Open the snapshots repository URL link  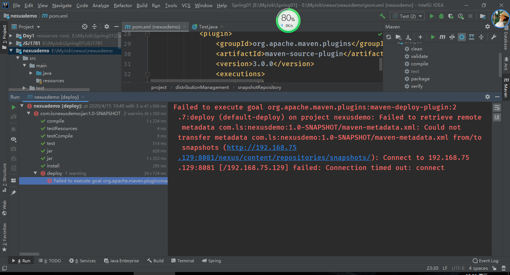274,152
